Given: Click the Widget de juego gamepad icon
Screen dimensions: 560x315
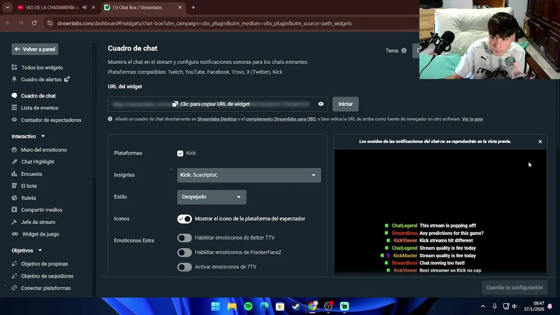Looking at the screenshot, I should (x=14, y=234).
